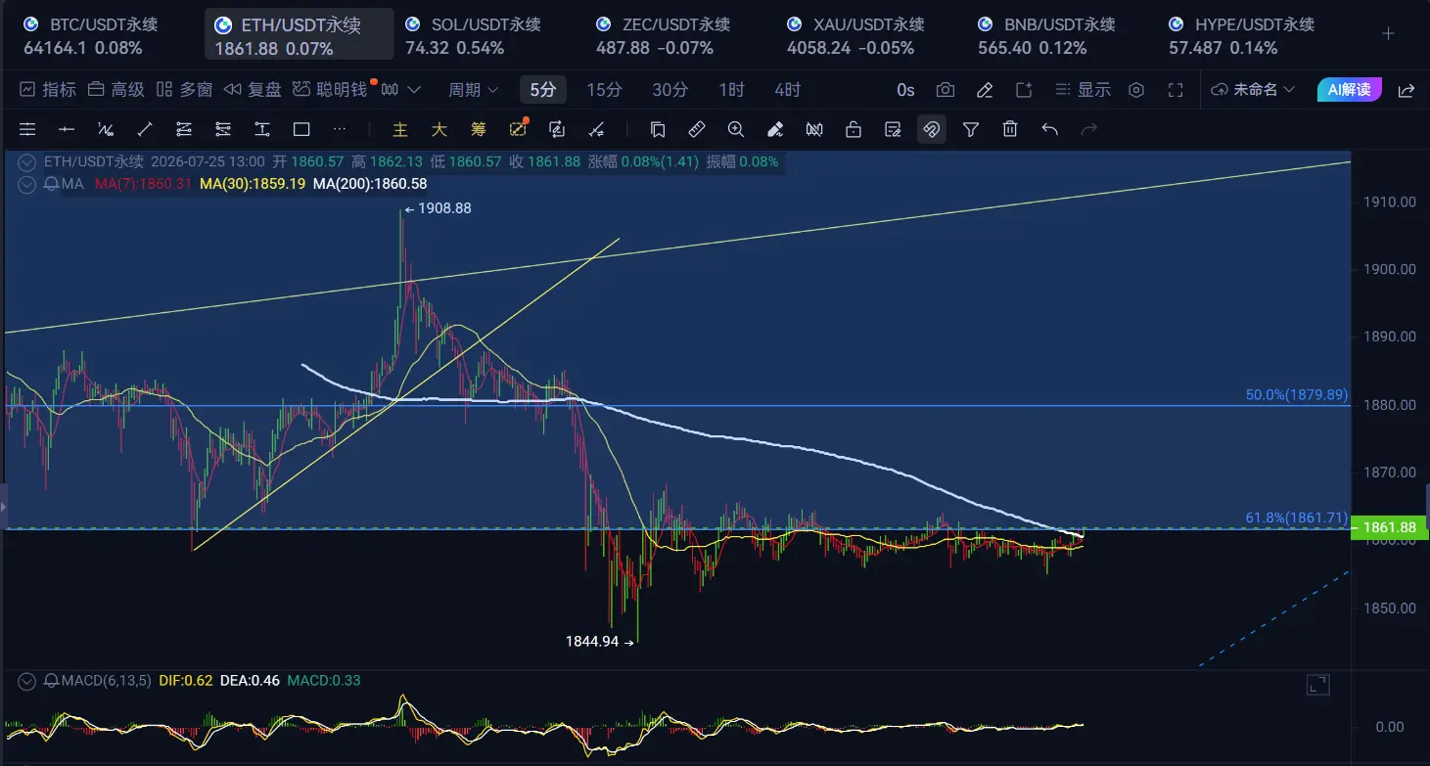Click the AI解读 button

coord(1350,90)
